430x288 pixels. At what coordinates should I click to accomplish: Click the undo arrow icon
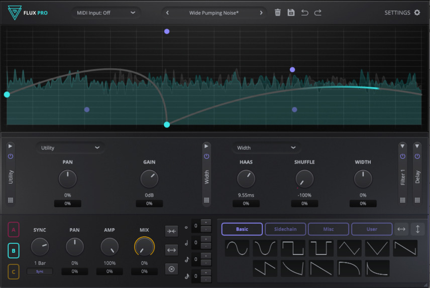tap(304, 13)
